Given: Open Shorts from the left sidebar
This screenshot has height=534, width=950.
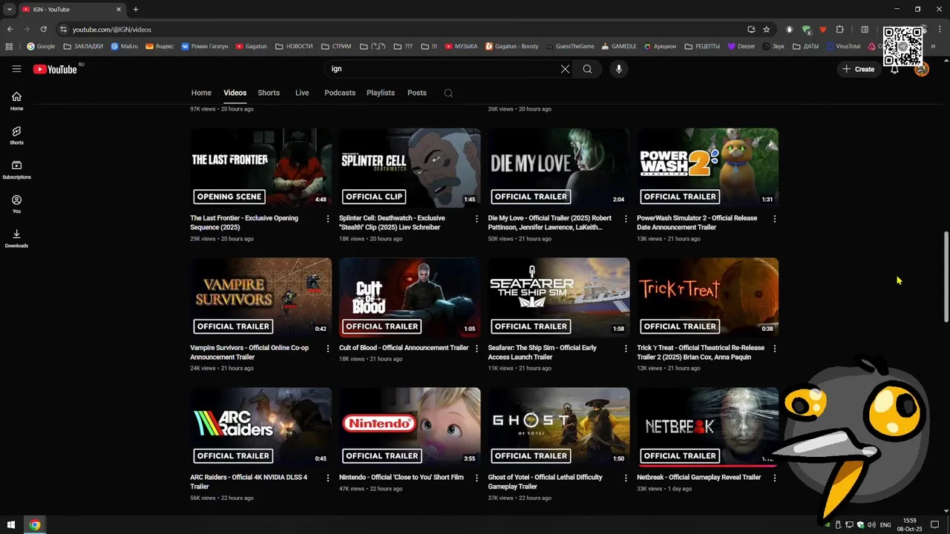Looking at the screenshot, I should (x=16, y=135).
